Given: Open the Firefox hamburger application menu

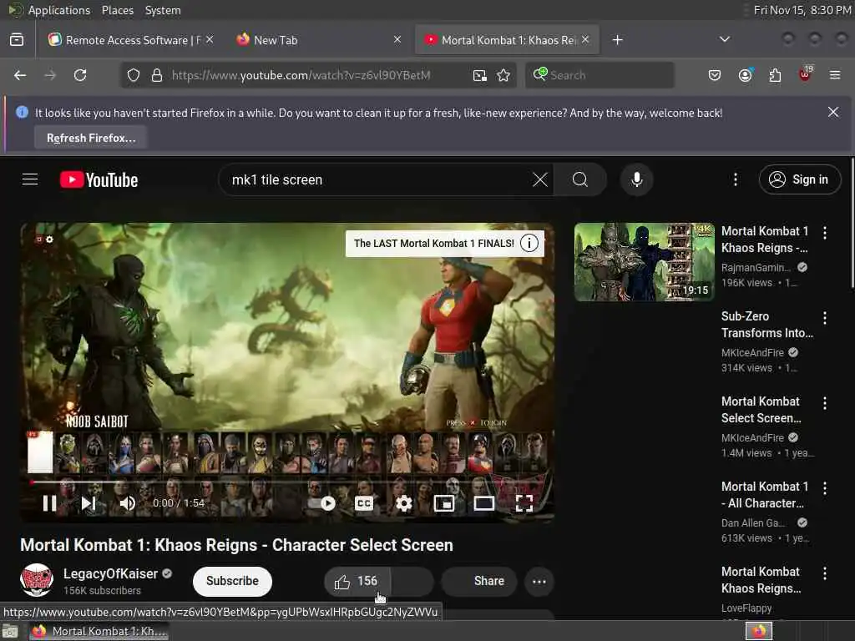Looking at the screenshot, I should [835, 75].
